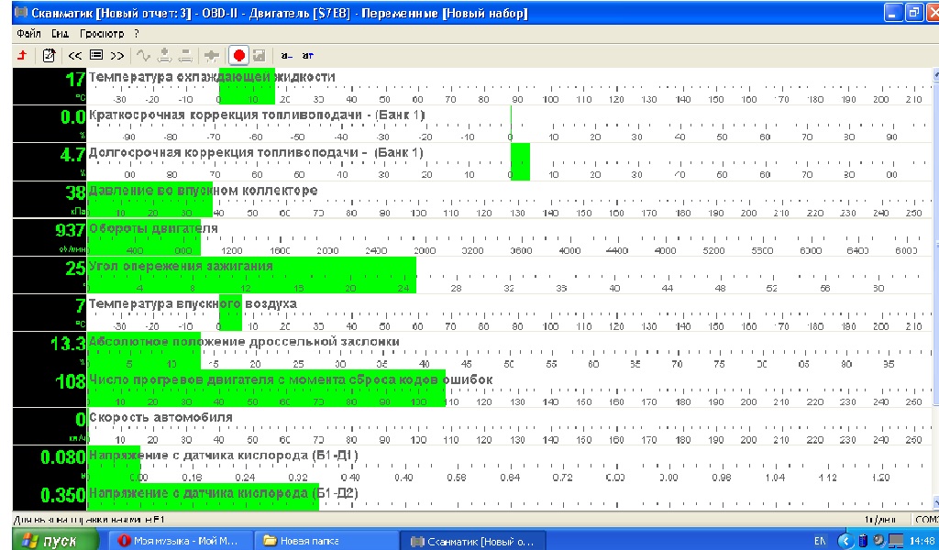
Task: Click the vertical scrollbar up arrow
Action: point(936,73)
